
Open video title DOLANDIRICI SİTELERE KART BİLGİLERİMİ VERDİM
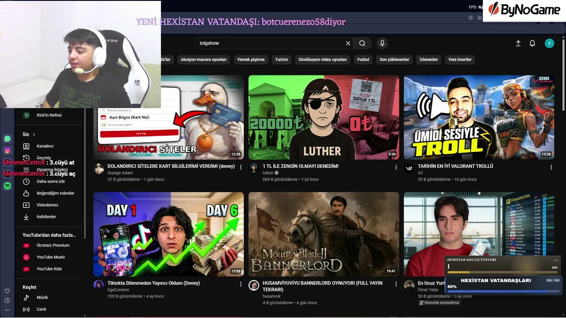click(171, 167)
